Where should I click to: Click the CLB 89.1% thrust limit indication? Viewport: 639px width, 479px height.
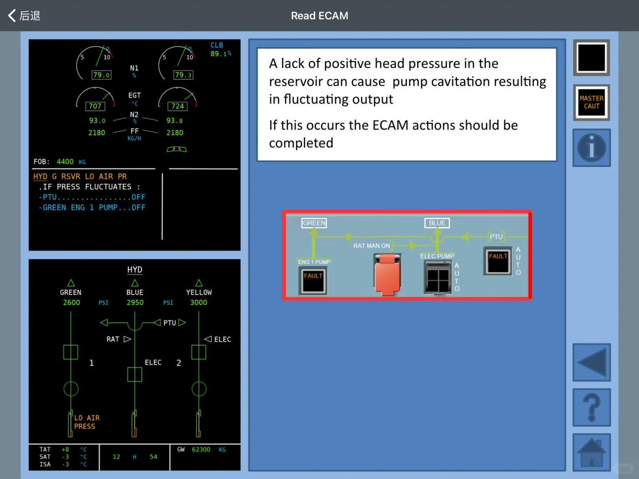(221, 50)
